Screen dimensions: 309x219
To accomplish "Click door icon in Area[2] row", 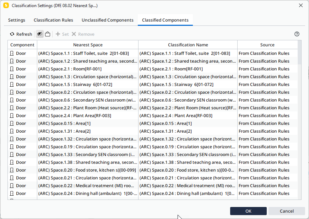I will pyautogui.click(x=12, y=131).
